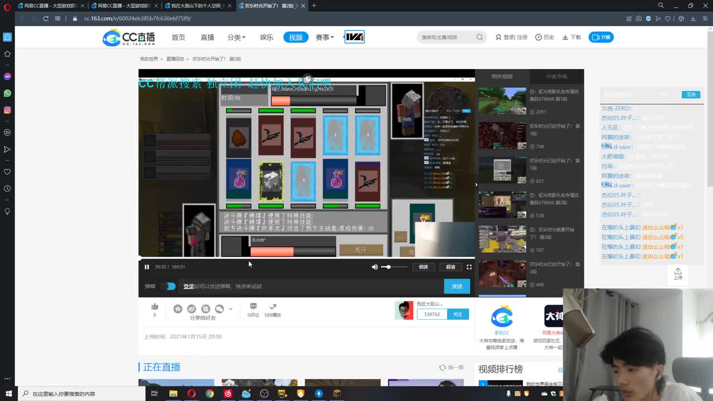
Task: Click the 发送 send button
Action: (457, 286)
